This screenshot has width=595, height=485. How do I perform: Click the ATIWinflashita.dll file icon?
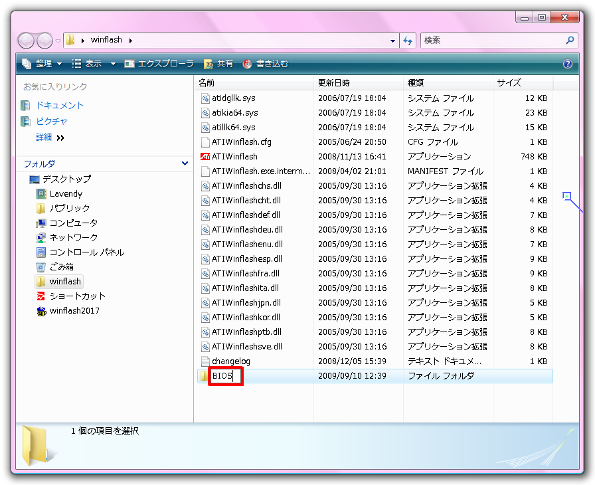point(205,288)
